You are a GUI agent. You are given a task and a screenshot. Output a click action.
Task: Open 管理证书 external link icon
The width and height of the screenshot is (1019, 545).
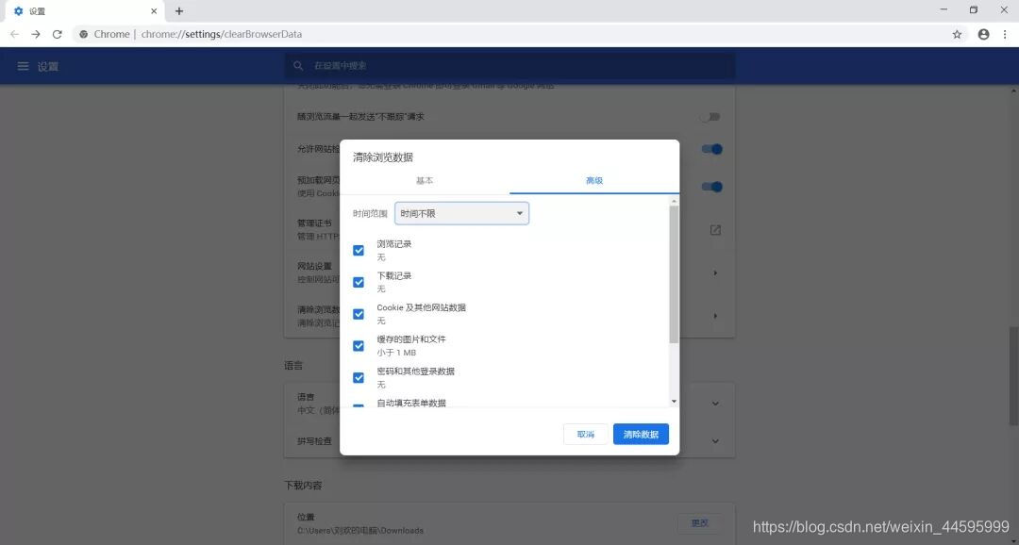point(715,230)
